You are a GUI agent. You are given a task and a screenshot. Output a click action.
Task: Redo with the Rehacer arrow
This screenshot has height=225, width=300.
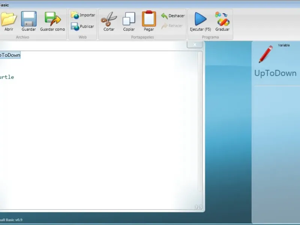172,26
